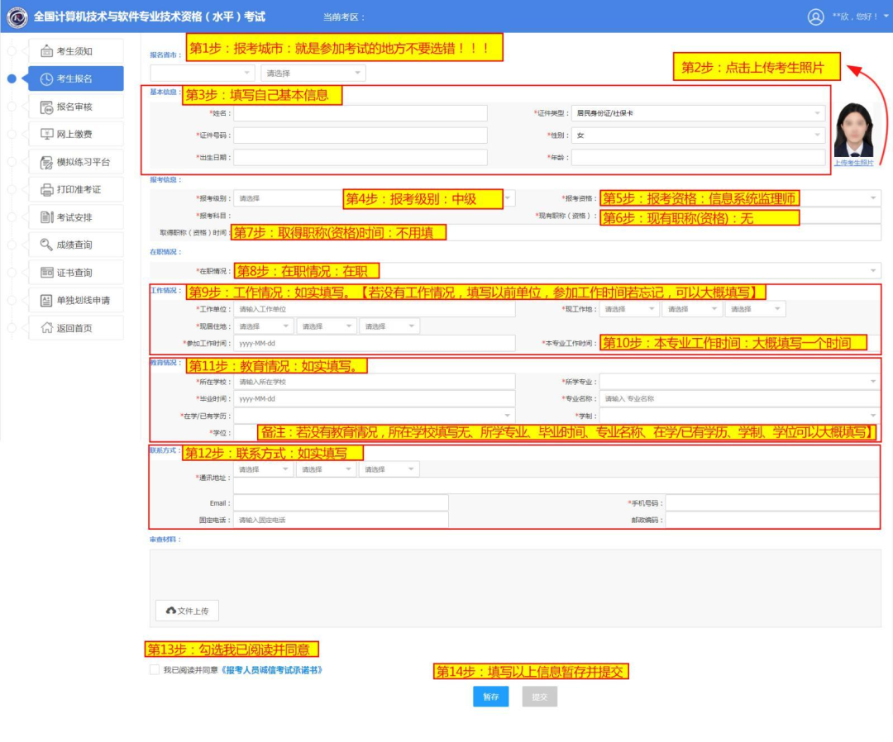This screenshot has height=742, width=893.
Task: Click the 专业名称 input field
Action: coord(740,399)
